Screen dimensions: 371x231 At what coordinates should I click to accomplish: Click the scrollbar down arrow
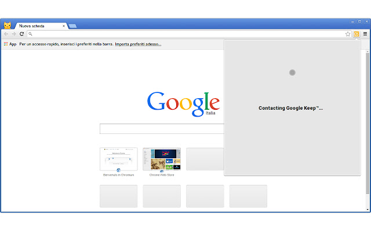368,209
